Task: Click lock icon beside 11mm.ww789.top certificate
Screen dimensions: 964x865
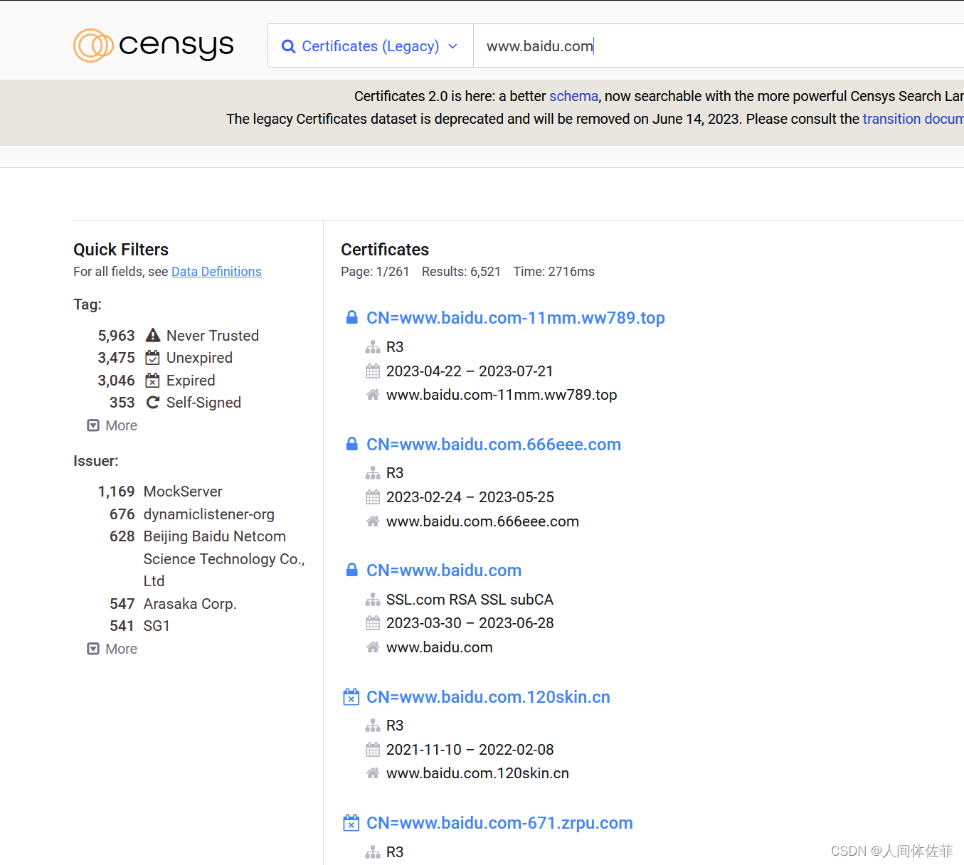Action: [x=351, y=317]
